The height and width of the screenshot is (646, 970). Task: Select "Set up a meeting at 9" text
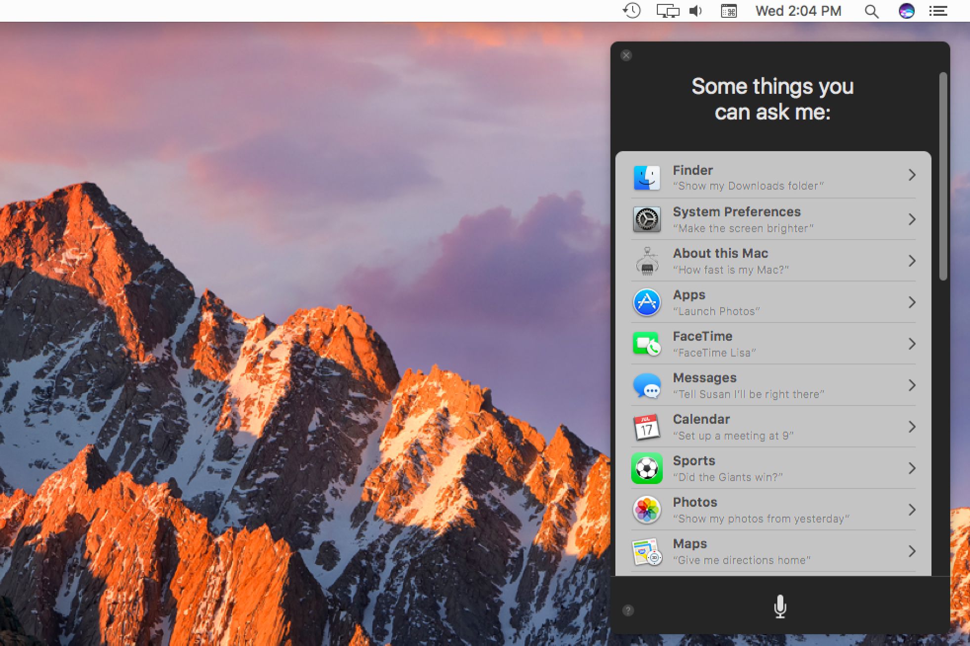(733, 436)
